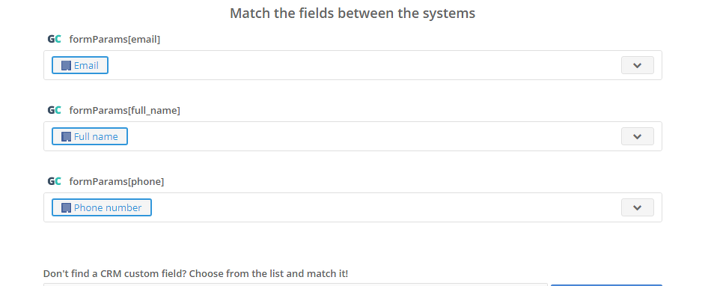Screen dimensions: 708x286
Task: Click the GC logo beside formParams[full_name]
Action: (54, 110)
